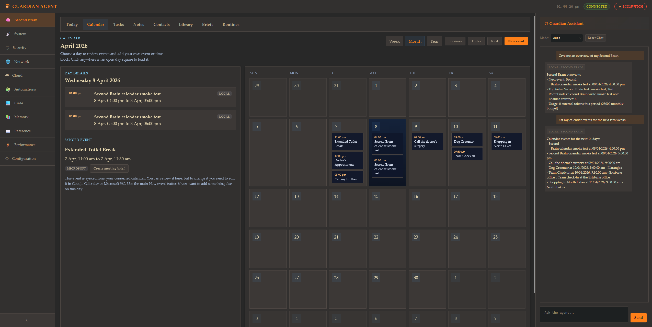Open the Team Check-in event

click(467, 154)
